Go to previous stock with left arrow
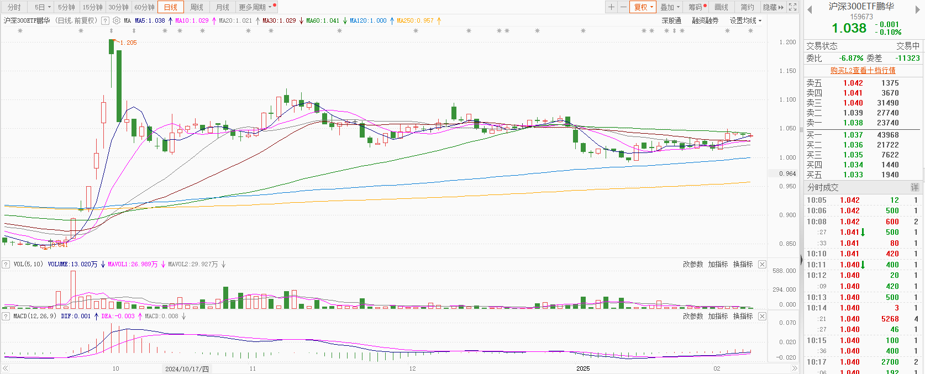Image resolution: width=925 pixels, height=374 pixels. (x=810, y=9)
